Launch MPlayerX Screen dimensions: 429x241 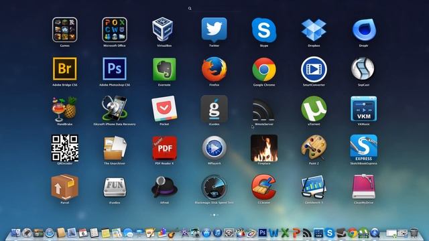click(214, 148)
